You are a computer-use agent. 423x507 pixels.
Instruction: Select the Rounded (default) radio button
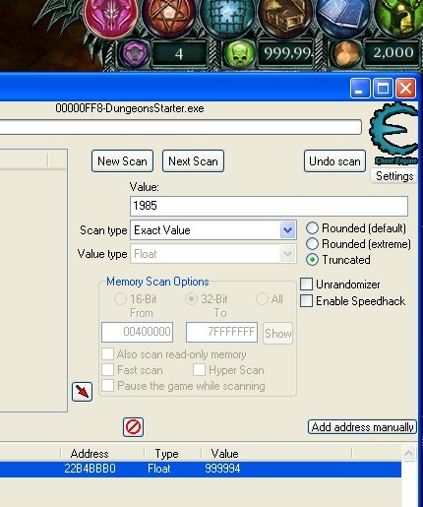(312, 228)
